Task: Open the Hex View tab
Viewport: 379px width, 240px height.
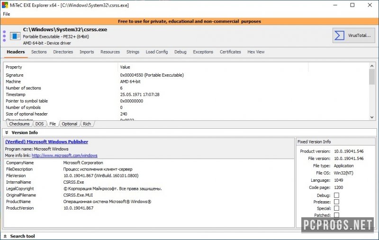Action: [x=256, y=52]
